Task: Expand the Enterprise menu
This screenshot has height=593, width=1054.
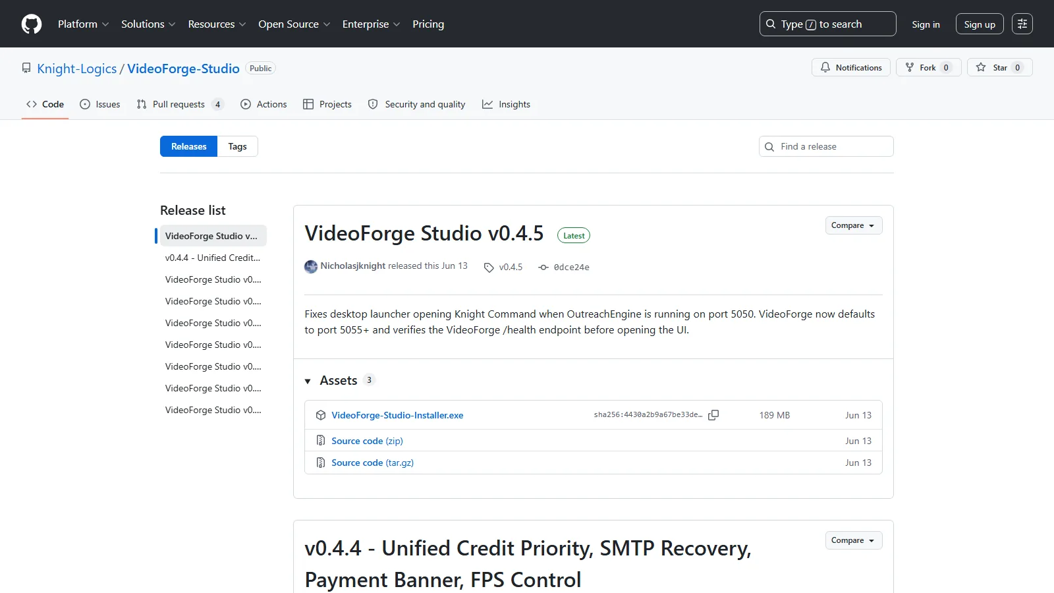Action: pos(371,24)
